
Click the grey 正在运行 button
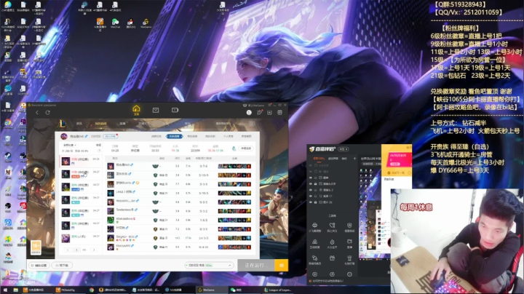tap(256, 266)
